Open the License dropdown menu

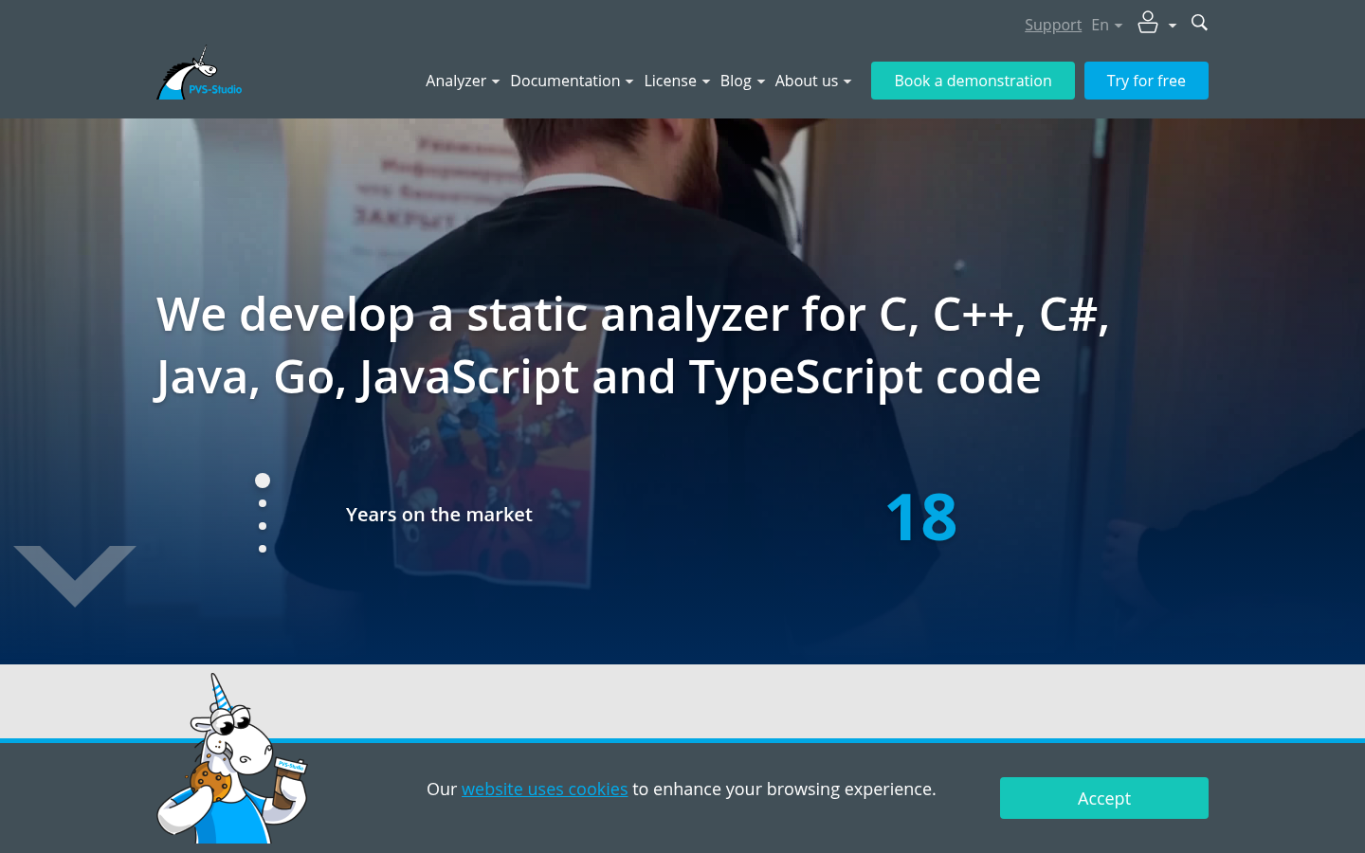(x=677, y=81)
